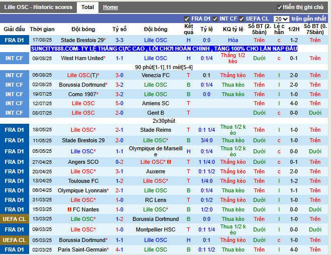Click the 4-1 score against Paris Saint-Germain
This screenshot has height=255, width=331.
tap(120, 249)
